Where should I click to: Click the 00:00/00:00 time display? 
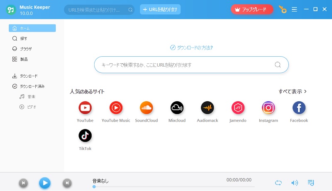click(239, 180)
